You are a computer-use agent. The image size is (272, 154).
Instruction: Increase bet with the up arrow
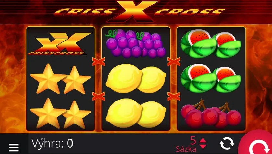[x=203, y=140]
